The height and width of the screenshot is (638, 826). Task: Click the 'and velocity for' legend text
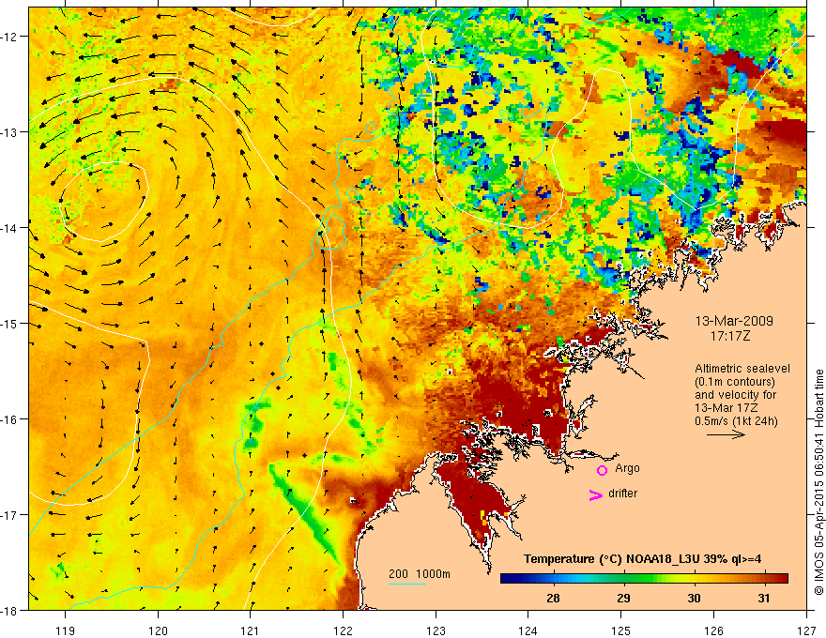tap(735, 395)
